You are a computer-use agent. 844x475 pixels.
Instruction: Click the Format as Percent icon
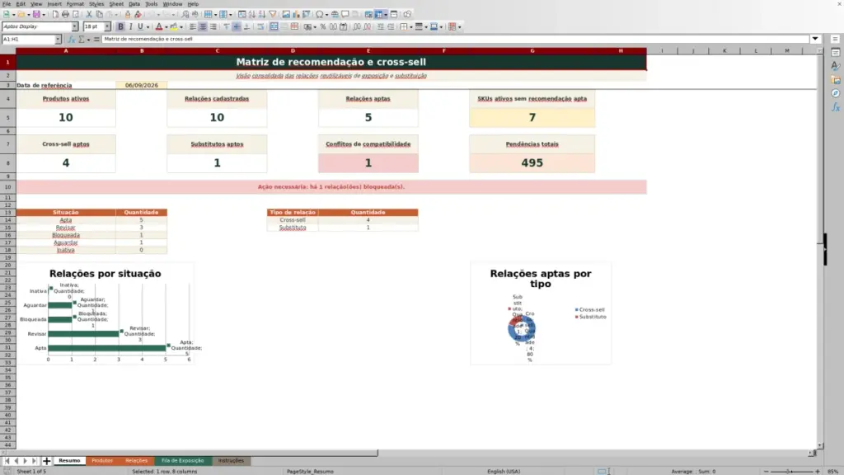tap(323, 27)
